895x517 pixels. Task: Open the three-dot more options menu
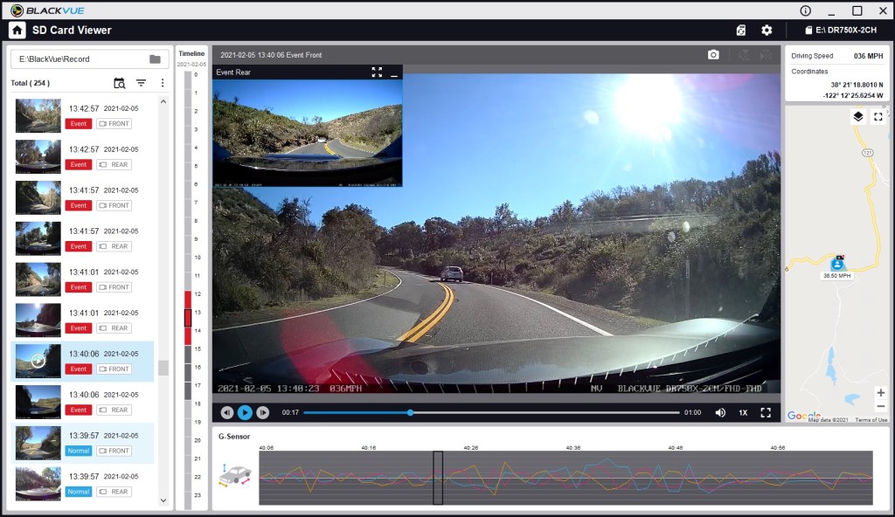click(162, 83)
